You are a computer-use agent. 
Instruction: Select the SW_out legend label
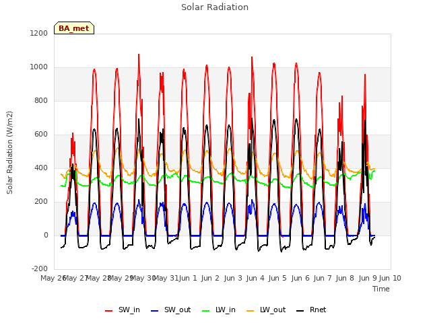click(177, 310)
